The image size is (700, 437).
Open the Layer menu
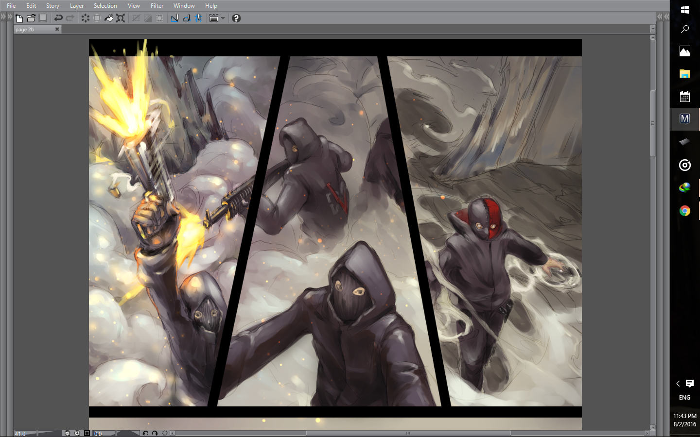pos(77,6)
